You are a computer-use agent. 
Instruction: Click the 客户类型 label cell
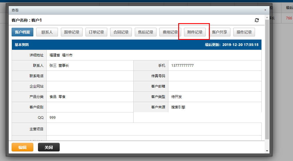click(151, 97)
